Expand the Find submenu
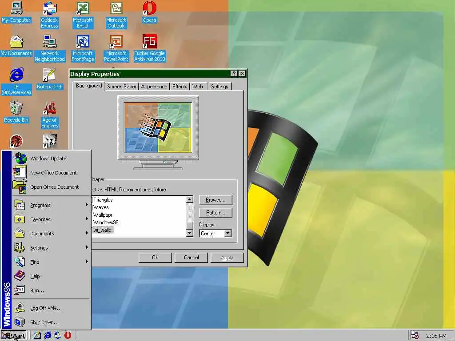The height and width of the screenshot is (341, 455). (51, 262)
